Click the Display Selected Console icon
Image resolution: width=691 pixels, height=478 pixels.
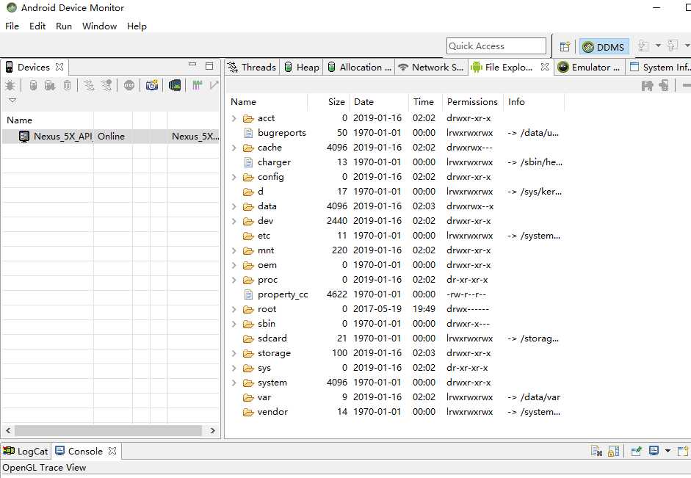coord(654,451)
